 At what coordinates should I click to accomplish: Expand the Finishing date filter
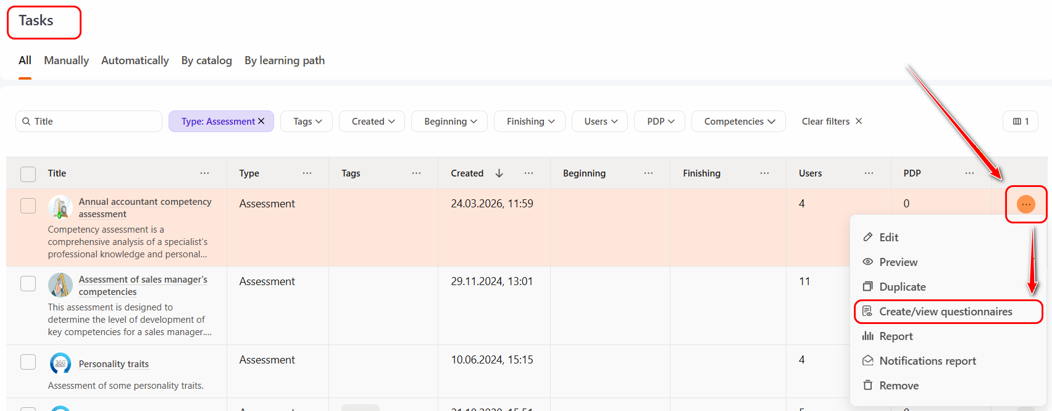530,122
